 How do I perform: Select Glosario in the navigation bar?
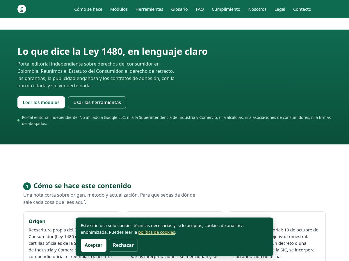tap(179, 9)
